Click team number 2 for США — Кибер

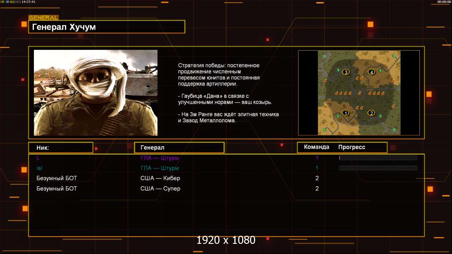pos(317,178)
